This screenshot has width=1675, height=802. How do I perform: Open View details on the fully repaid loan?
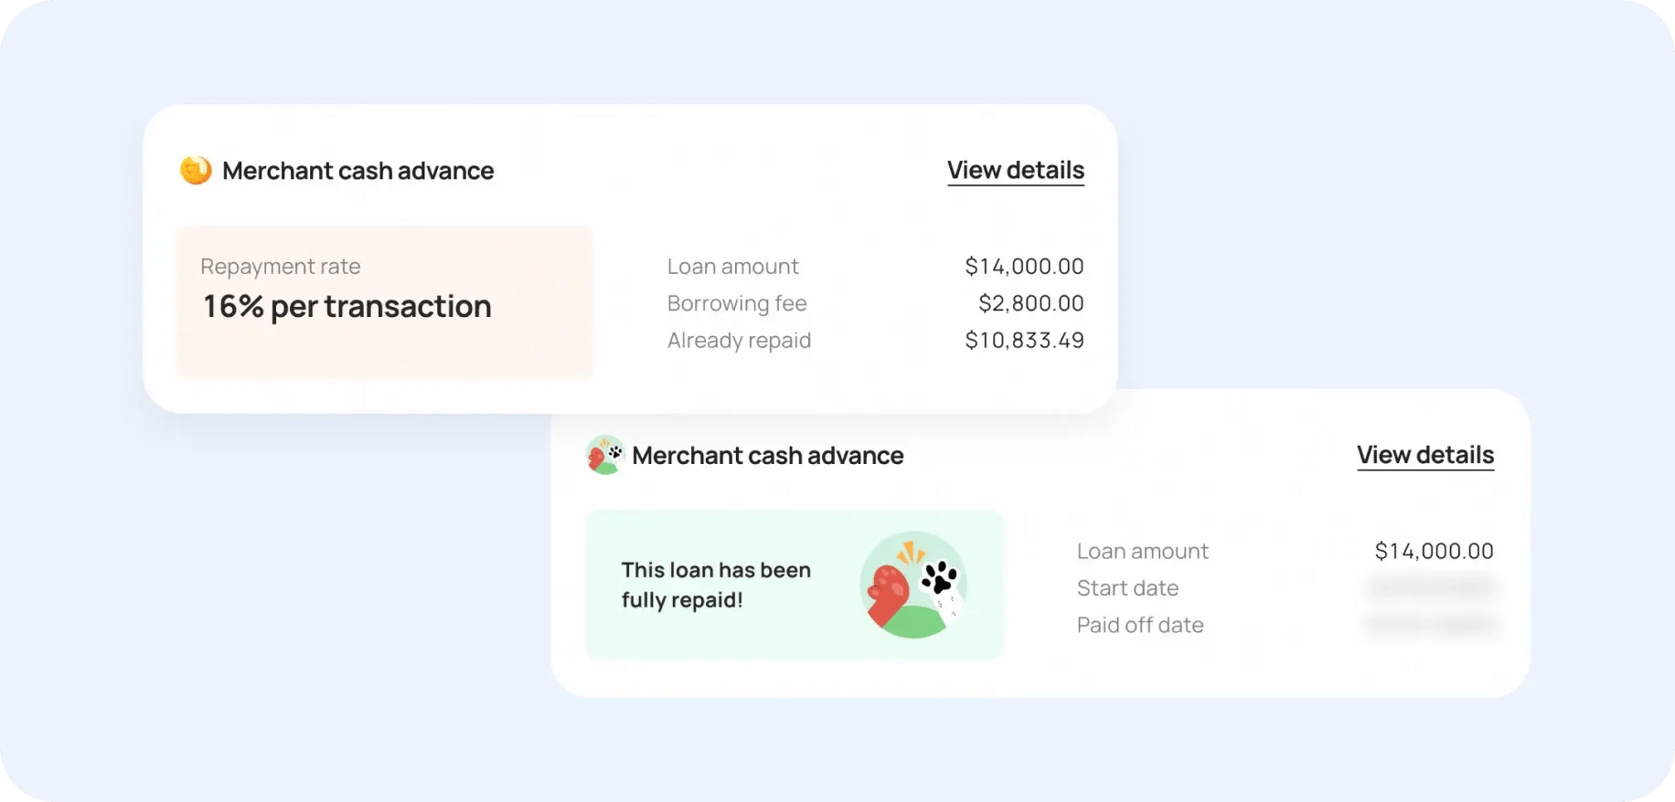(1424, 456)
